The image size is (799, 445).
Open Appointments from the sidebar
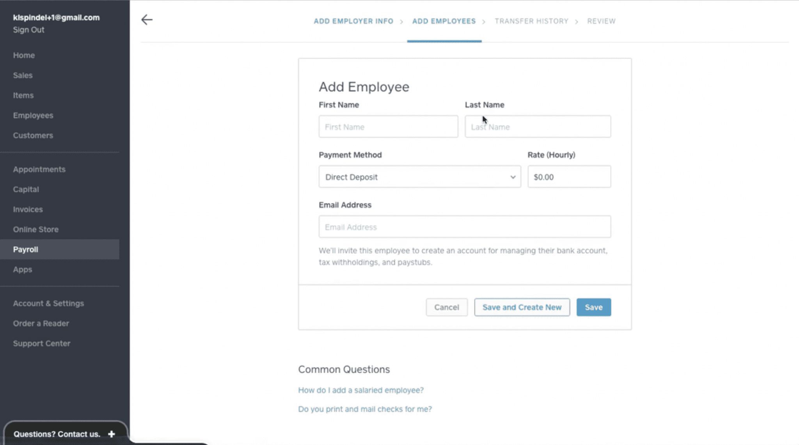tap(39, 169)
